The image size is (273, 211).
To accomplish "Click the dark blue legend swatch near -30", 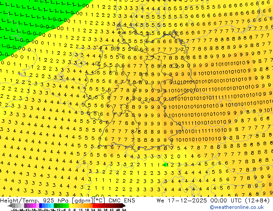I will tap(40, 205).
